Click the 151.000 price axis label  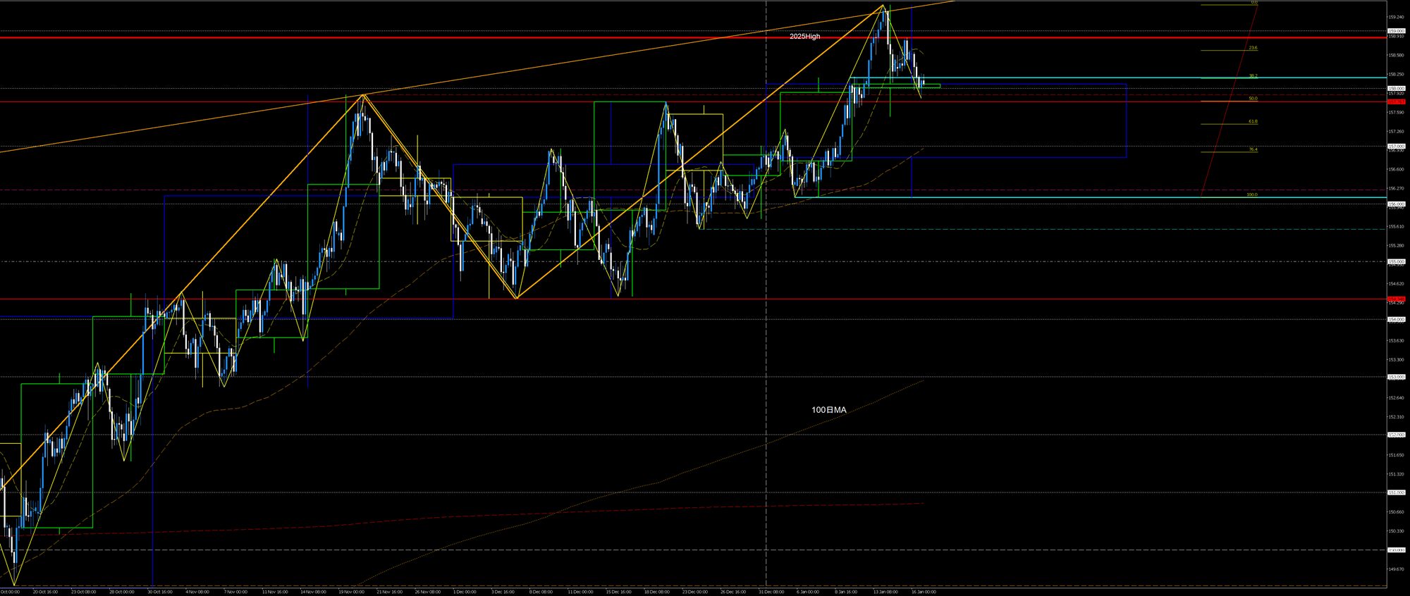[x=1396, y=492]
